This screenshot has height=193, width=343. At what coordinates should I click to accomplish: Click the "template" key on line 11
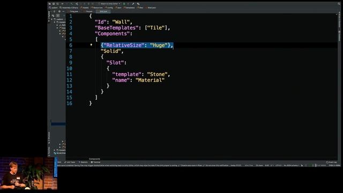127,74
